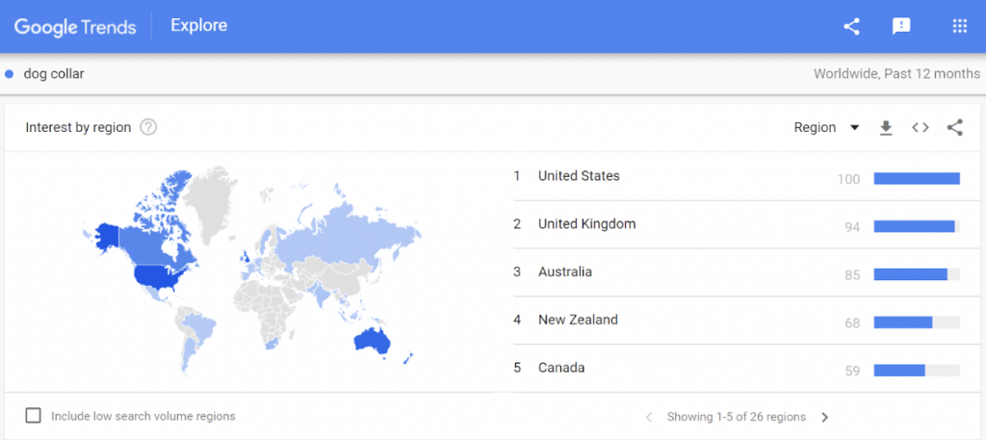Download the Interest by region CSV
The height and width of the screenshot is (440, 986).
coord(886,128)
